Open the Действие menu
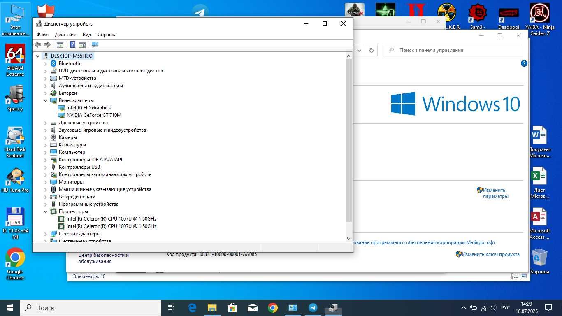562x316 pixels. click(x=65, y=35)
